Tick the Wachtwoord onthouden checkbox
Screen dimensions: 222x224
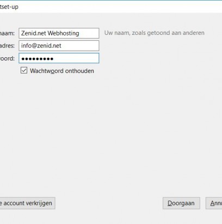coord(24,70)
